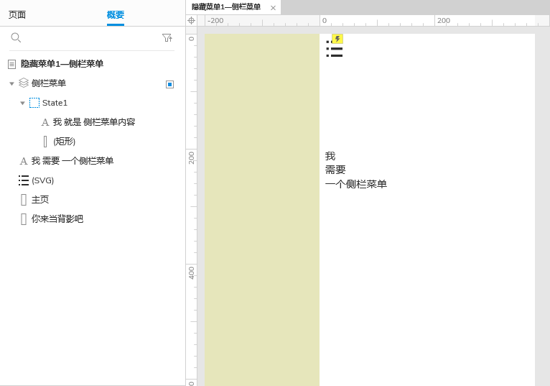The image size is (550, 386).
Task: Select the 我 需要 一个侧栏菜单 text on canvas
Action: pyautogui.click(x=356, y=170)
